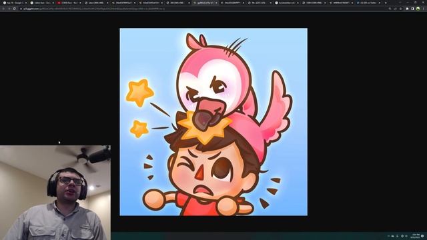
Task: Open the Windows notification center icon
Action: (x=422, y=236)
